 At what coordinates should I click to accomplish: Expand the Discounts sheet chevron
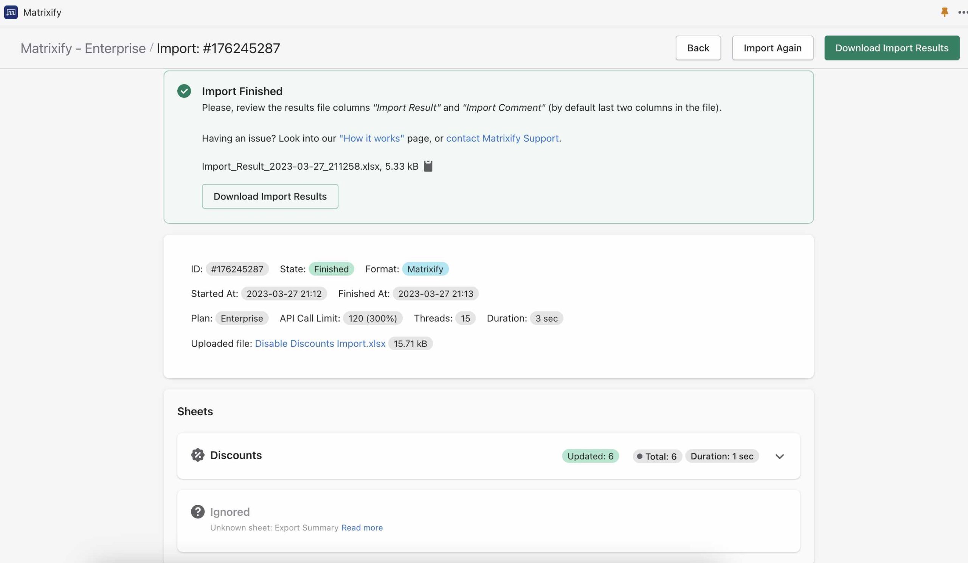(x=779, y=456)
